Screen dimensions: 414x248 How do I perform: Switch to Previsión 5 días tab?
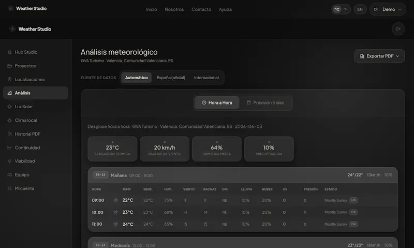pyautogui.click(x=265, y=103)
